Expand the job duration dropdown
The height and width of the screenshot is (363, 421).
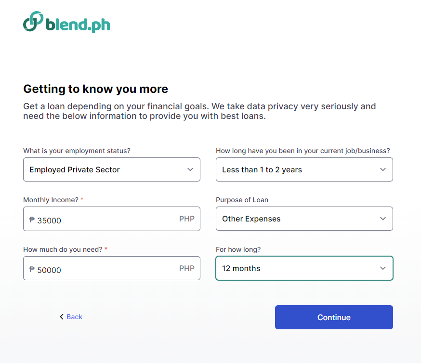pos(304,169)
